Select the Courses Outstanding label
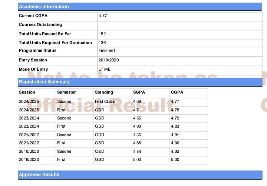The height and width of the screenshot is (186, 267). pos(40,25)
